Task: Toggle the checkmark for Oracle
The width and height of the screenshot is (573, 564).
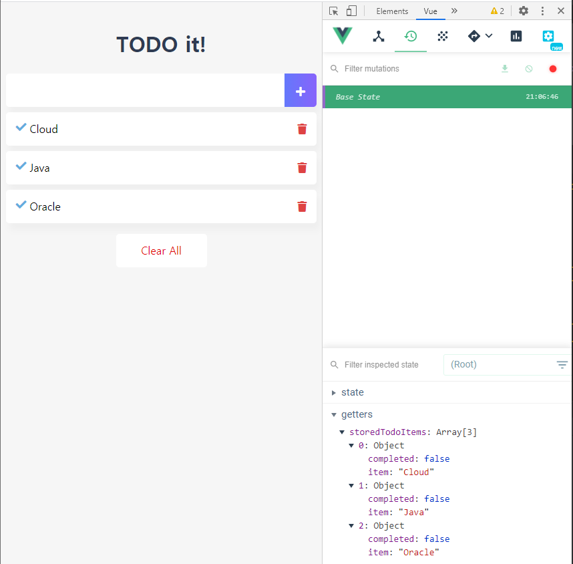Action: pos(21,205)
